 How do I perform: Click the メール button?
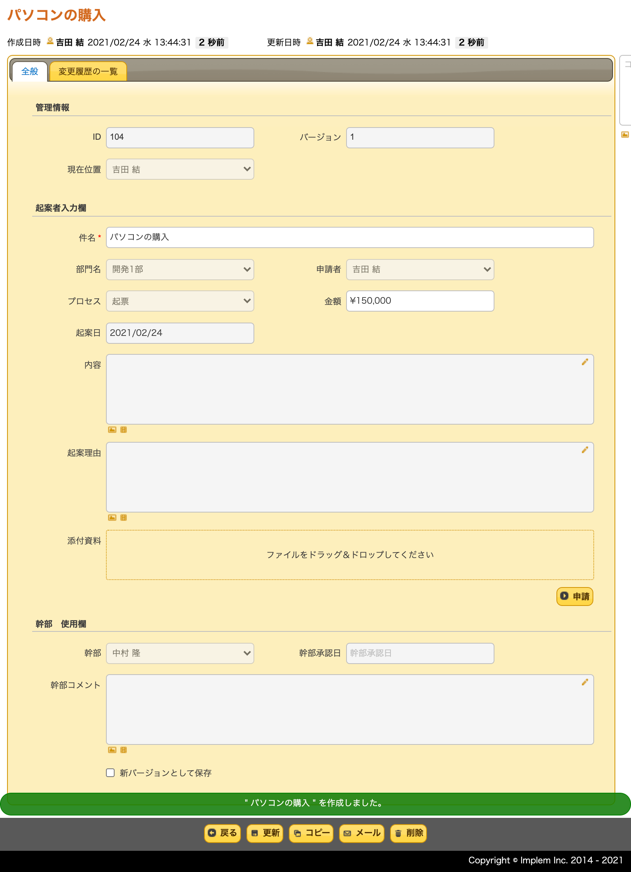point(362,833)
